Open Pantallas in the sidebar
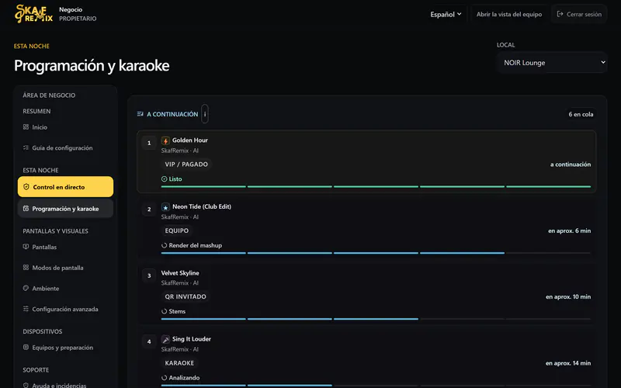 pyautogui.click(x=65, y=247)
